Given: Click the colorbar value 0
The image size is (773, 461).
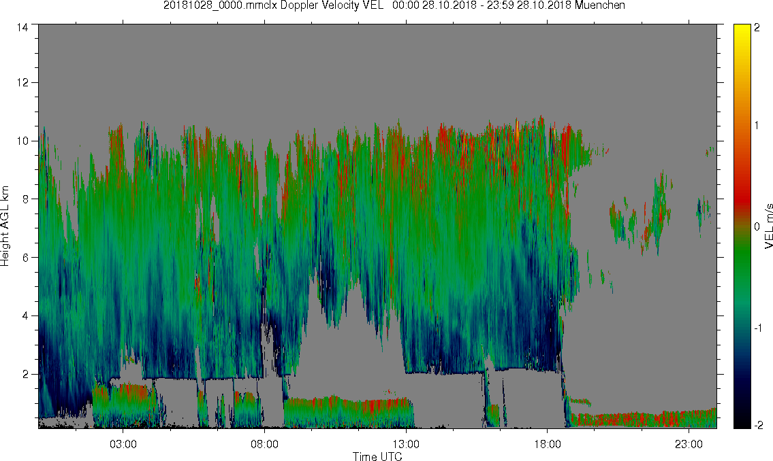Looking at the screenshot, I should (757, 227).
